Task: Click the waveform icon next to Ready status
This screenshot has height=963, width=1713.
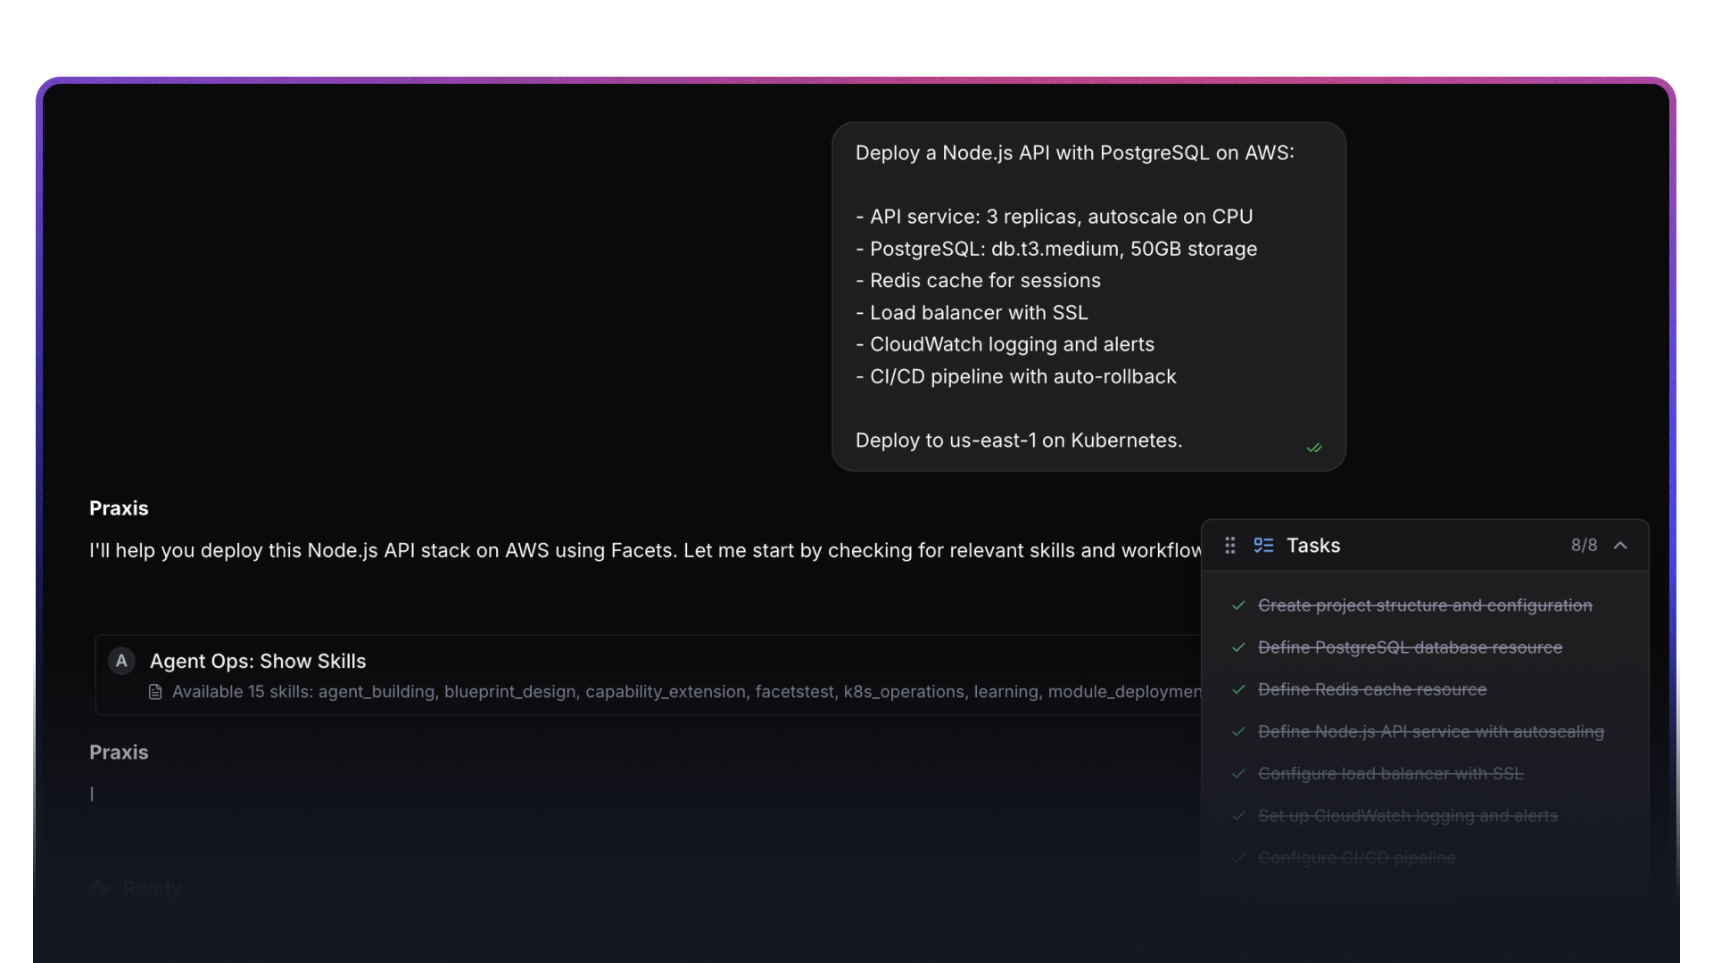Action: coord(100,887)
